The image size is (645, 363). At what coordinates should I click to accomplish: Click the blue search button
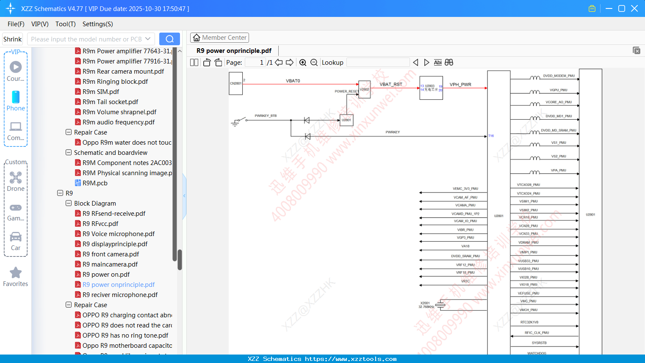169,39
